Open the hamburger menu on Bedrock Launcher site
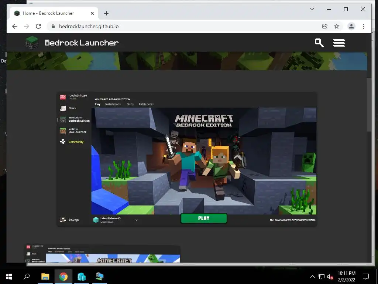 pos(339,43)
